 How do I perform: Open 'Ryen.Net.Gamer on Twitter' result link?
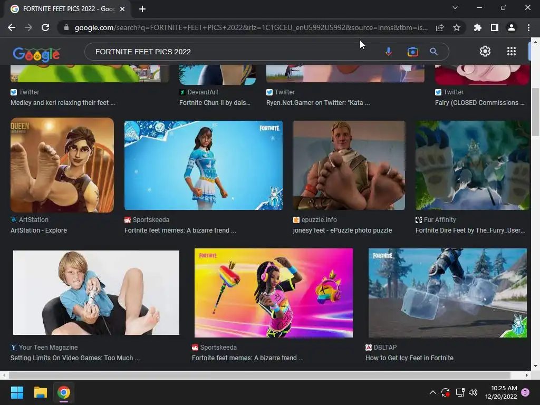[318, 103]
